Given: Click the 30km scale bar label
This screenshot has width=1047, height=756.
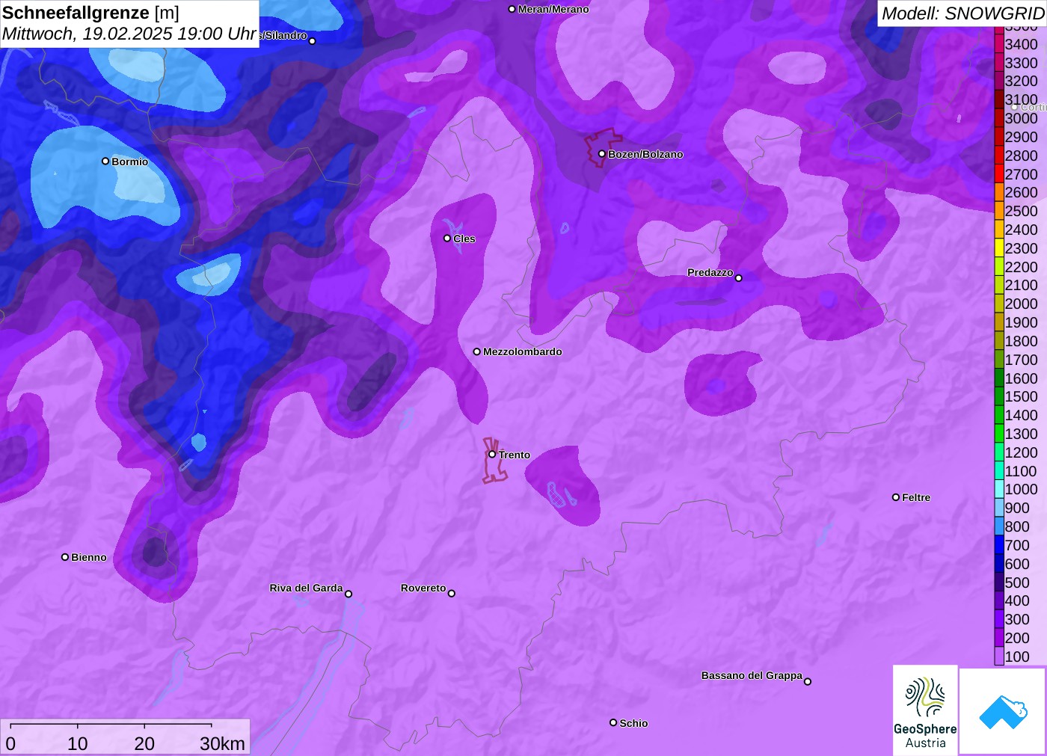Looking at the screenshot, I should (x=222, y=743).
